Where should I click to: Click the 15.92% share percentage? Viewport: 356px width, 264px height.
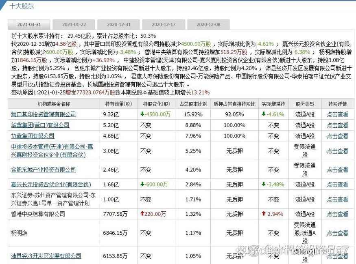pos(193,114)
